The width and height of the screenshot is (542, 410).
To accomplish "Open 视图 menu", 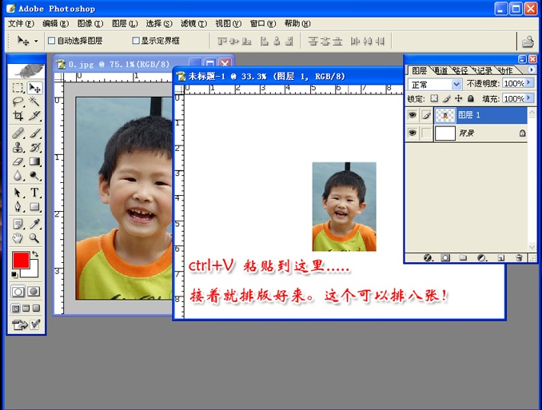I will 228,23.
